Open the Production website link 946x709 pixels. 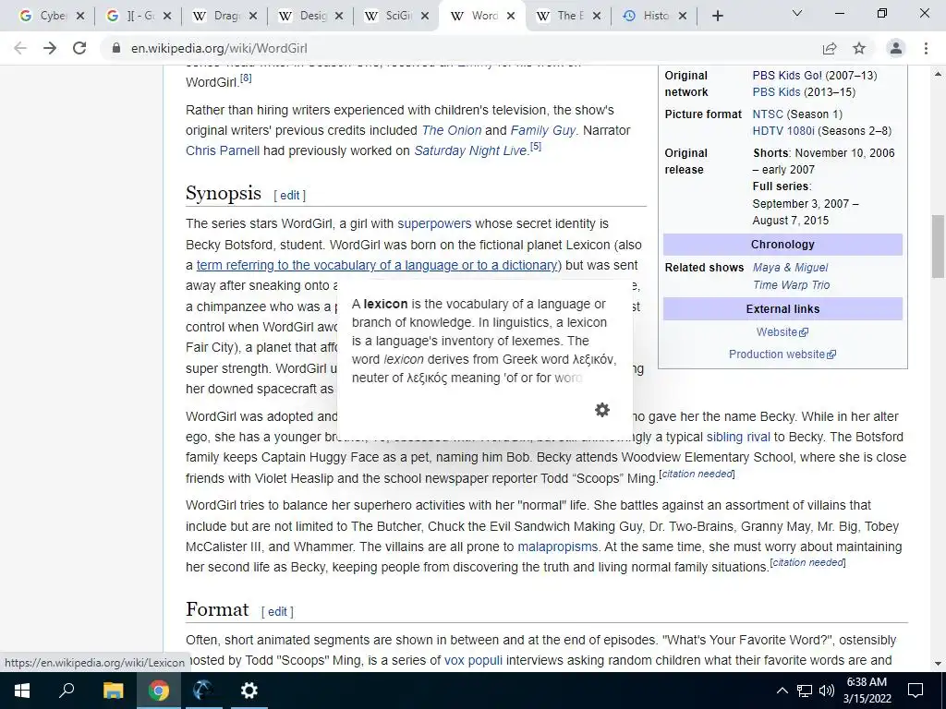782,354
